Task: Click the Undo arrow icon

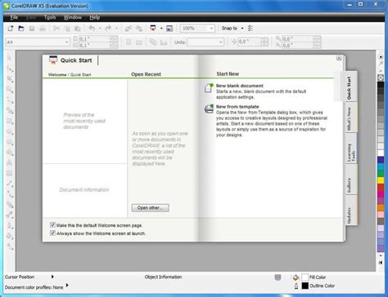Action: (92, 29)
